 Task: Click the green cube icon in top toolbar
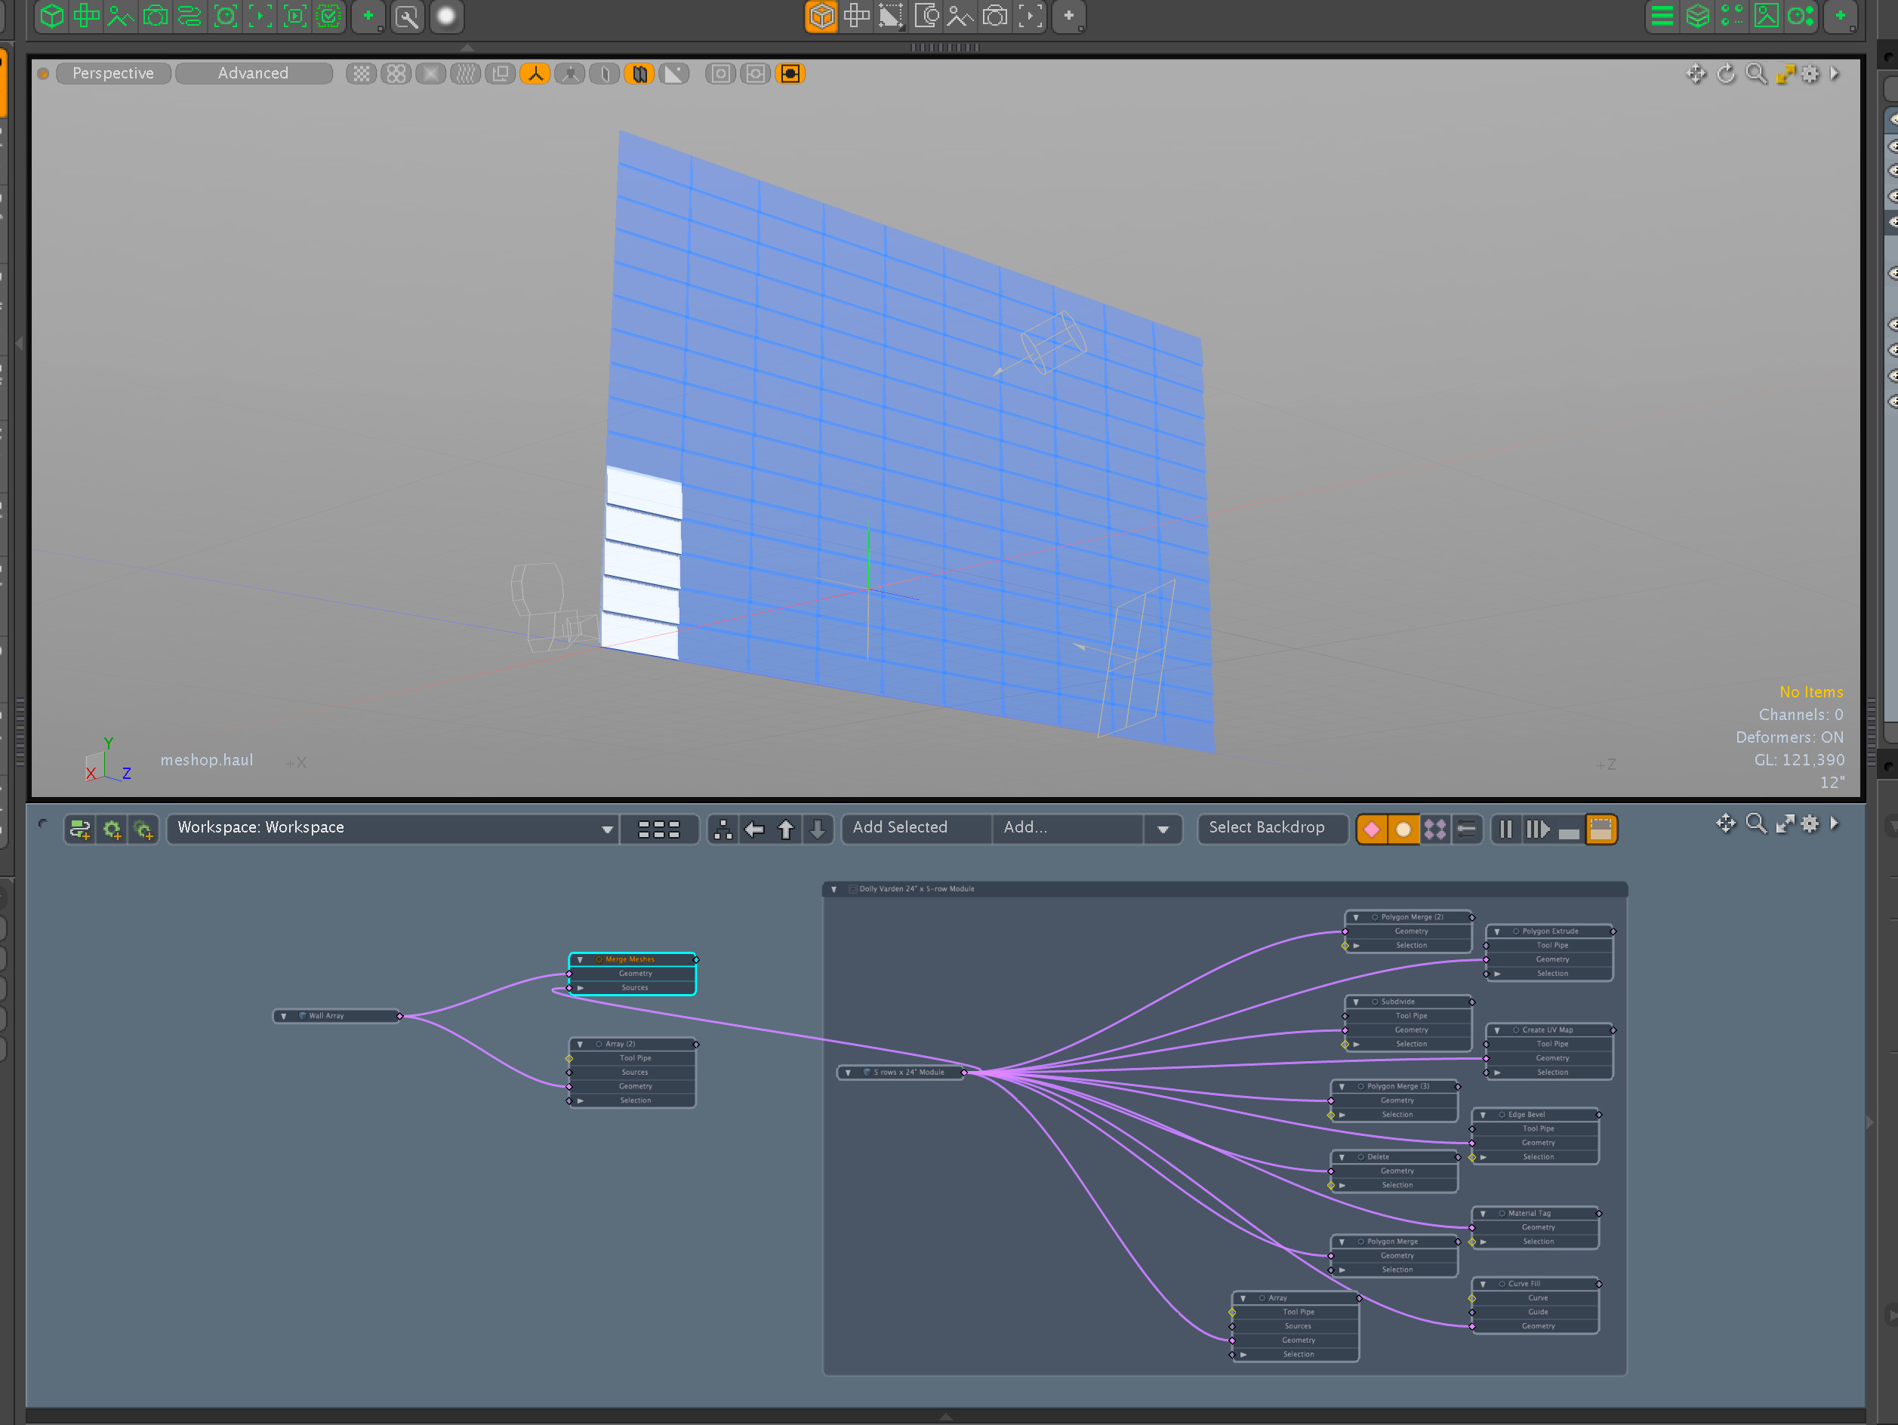[52, 17]
